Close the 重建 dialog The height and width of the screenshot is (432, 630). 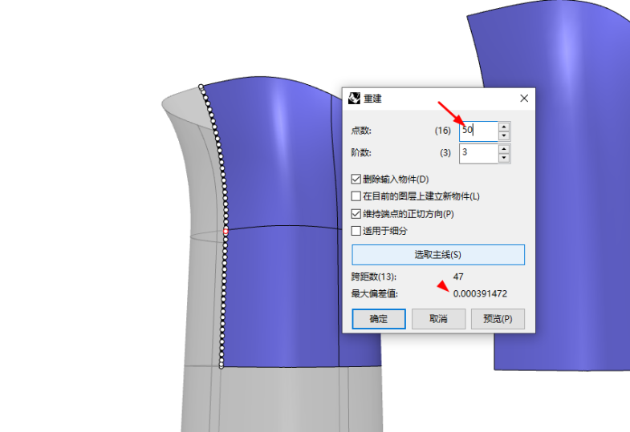click(x=524, y=99)
